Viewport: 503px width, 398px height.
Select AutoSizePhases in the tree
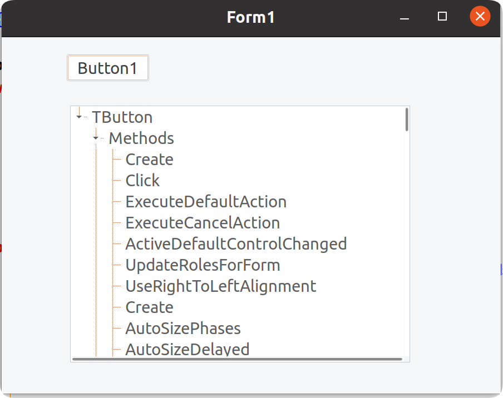point(183,329)
